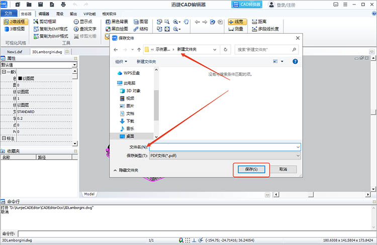Click 复制为EMF格式 tool
The height and width of the screenshot is (245, 377).
(51, 29)
